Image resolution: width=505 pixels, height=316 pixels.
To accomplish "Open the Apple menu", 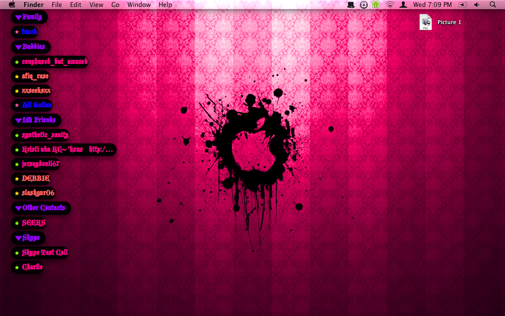I will click(x=11, y=4).
